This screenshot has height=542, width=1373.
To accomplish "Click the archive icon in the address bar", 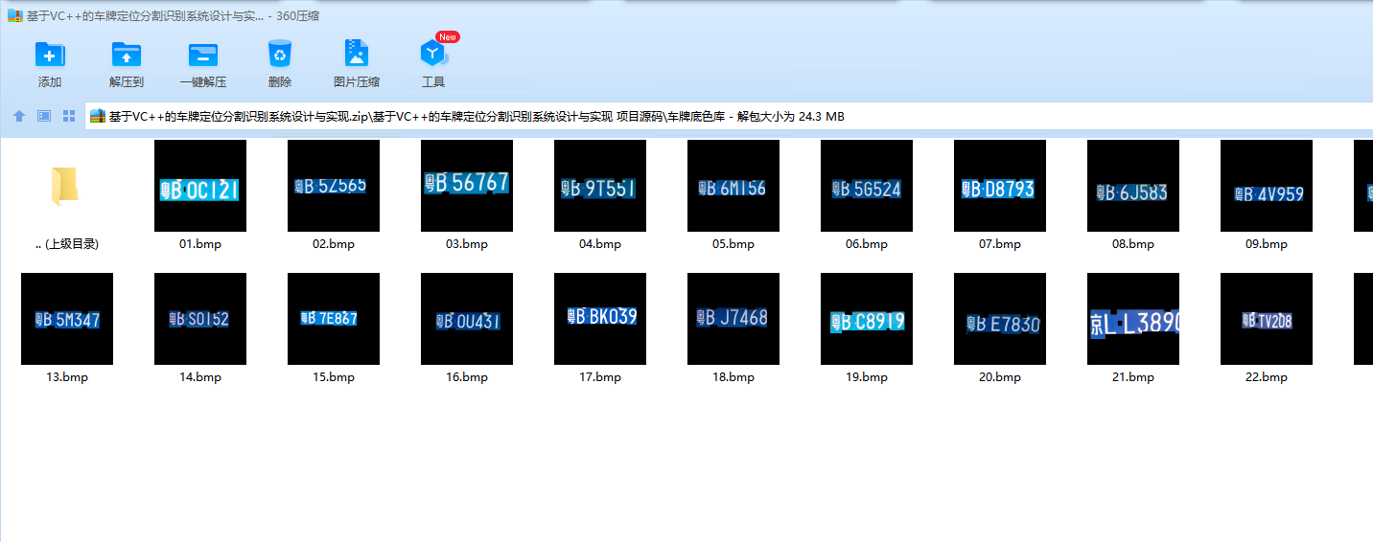I will click(x=98, y=116).
